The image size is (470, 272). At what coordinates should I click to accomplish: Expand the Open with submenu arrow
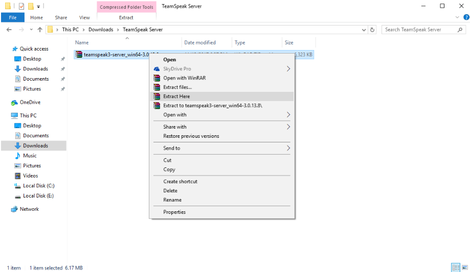288,115
